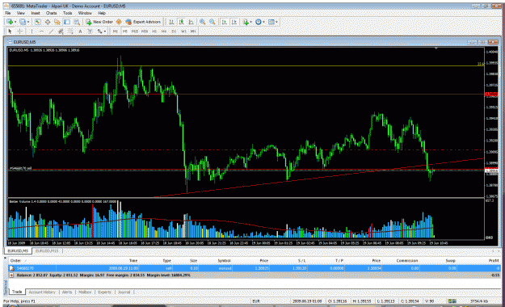Toggle the Expert Advisors button
The width and height of the screenshot is (505, 307).
[143, 22]
